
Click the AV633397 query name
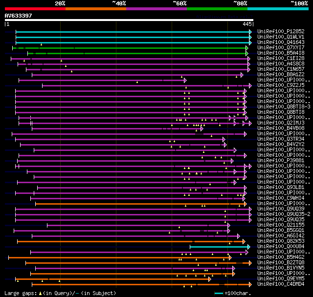click(x=19, y=16)
